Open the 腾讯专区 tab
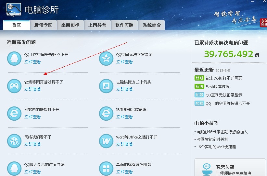 [43, 25]
